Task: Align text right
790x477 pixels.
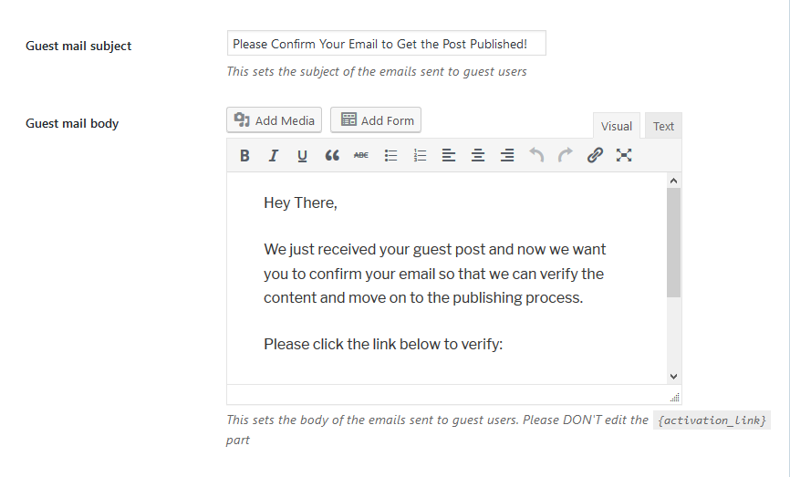Action: click(x=507, y=156)
